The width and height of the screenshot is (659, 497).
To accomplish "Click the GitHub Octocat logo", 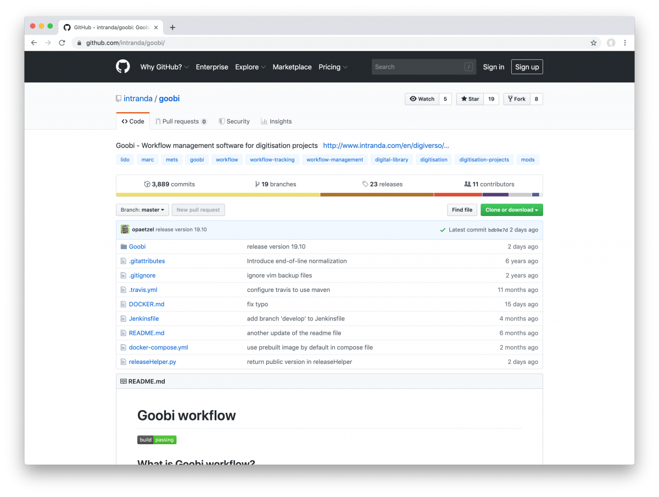I will point(122,67).
